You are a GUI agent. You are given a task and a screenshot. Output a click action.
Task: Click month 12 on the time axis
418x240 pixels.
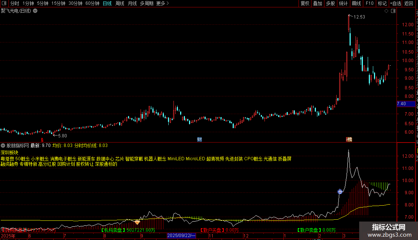coord(246,236)
